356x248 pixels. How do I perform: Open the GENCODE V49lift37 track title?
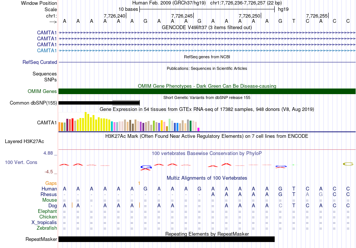(207, 27)
